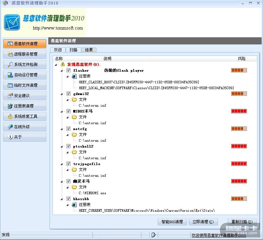Click the folder icon under netcfg

pos(74,135)
